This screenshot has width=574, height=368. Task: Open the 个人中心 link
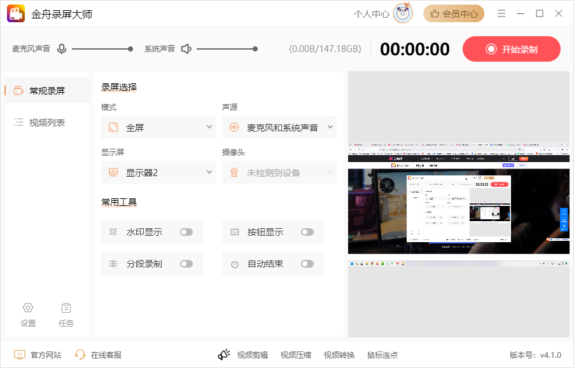point(372,14)
